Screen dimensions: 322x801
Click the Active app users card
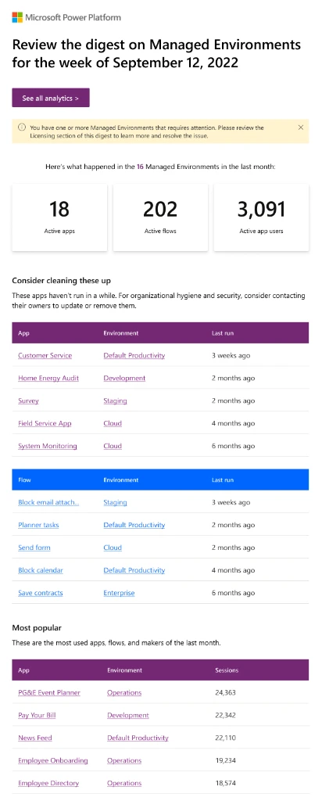point(261,217)
